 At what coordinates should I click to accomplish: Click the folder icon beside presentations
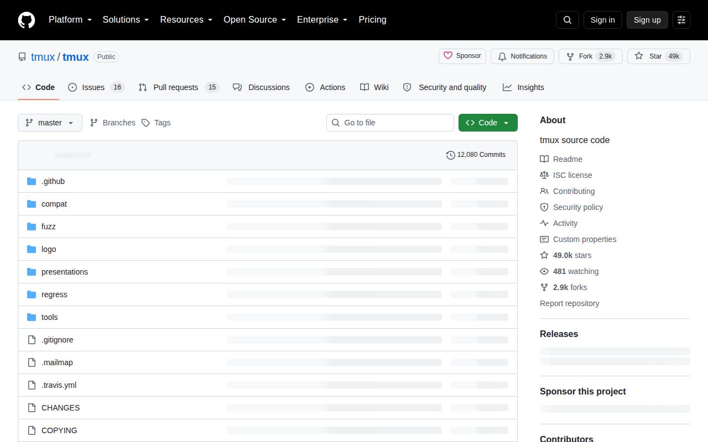click(x=32, y=272)
